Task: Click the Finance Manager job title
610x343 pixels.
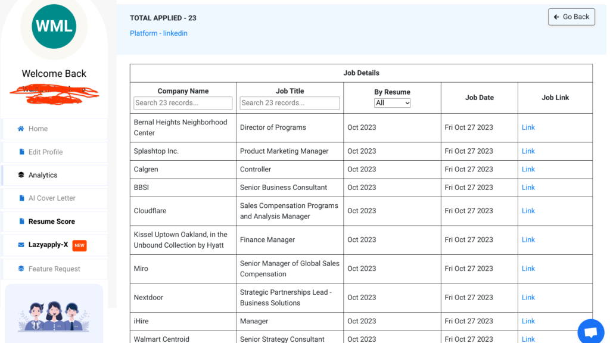Action: (x=267, y=240)
